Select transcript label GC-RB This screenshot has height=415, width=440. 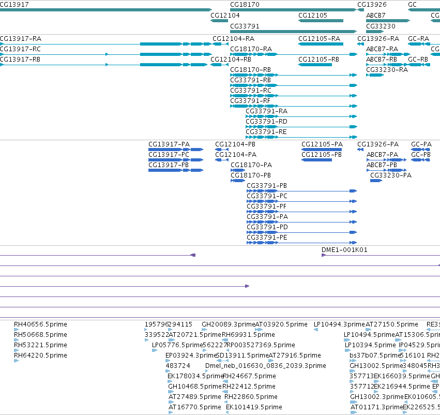(418, 59)
